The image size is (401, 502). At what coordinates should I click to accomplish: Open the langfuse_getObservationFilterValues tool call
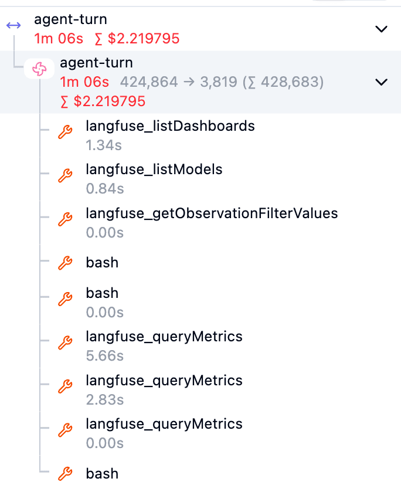coord(212,213)
